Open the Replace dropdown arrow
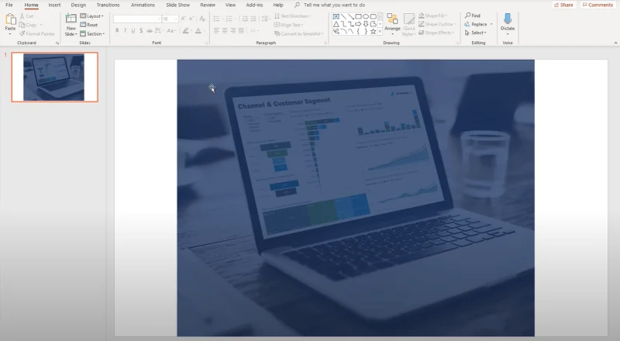 [x=491, y=24]
